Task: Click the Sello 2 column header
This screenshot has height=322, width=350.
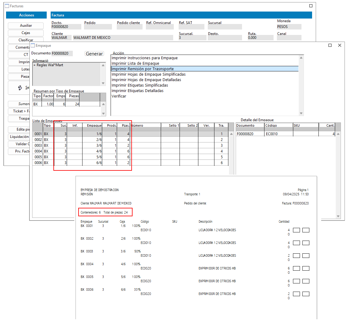Action: [189, 126]
